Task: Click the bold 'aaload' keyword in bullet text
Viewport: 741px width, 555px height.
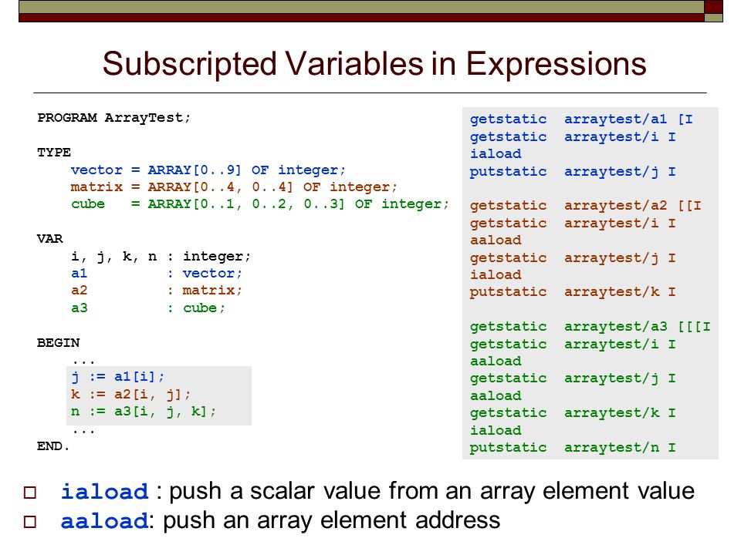Action: click(104, 521)
